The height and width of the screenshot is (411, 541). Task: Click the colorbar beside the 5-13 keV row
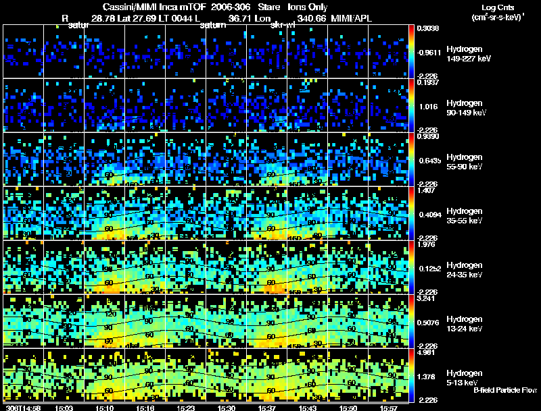pos(411,375)
